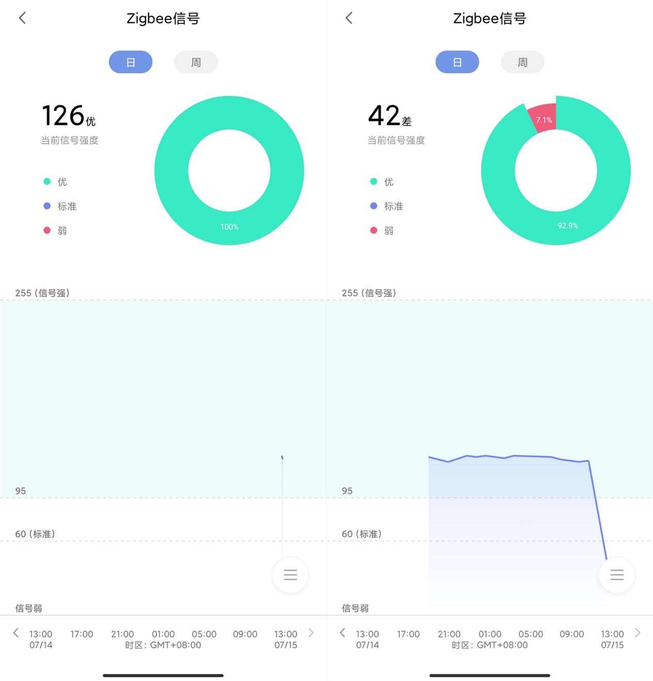This screenshot has width=653, height=681.
Task: Tap 21:00 mark on left time axis
Action: (122, 634)
